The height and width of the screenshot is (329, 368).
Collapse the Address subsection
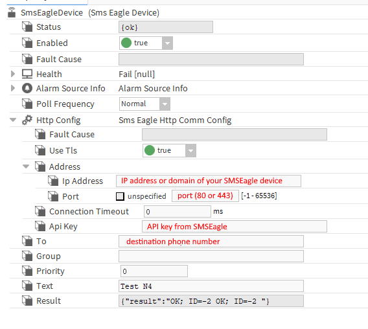coord(26,166)
